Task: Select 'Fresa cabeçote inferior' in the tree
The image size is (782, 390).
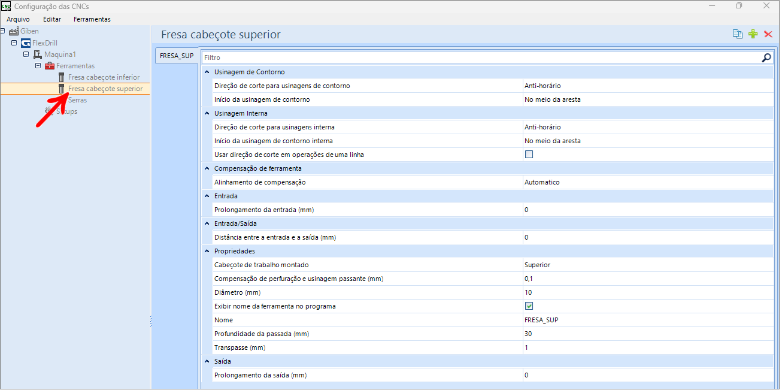Action: click(104, 77)
